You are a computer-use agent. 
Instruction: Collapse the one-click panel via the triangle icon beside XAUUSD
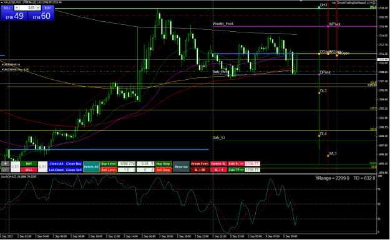pos(2,2)
